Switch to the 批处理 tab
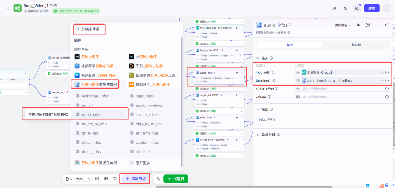Screen dimensions: 395x188 [x=356, y=45]
